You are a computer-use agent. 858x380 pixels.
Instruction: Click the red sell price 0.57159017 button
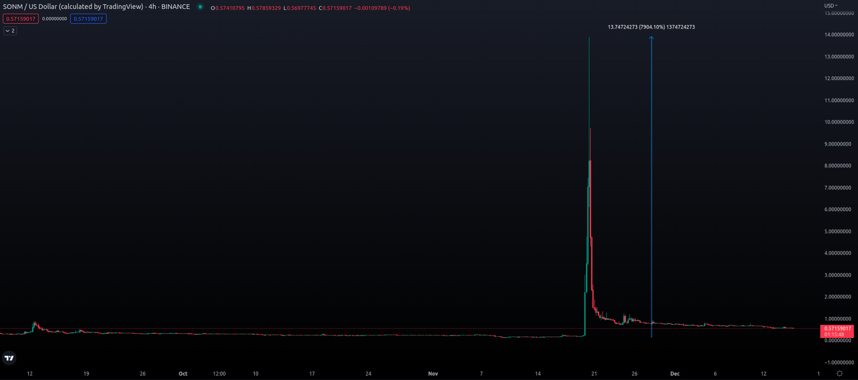click(x=21, y=19)
